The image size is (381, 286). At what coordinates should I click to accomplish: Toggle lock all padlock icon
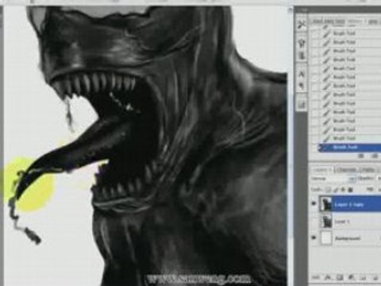click(x=350, y=190)
